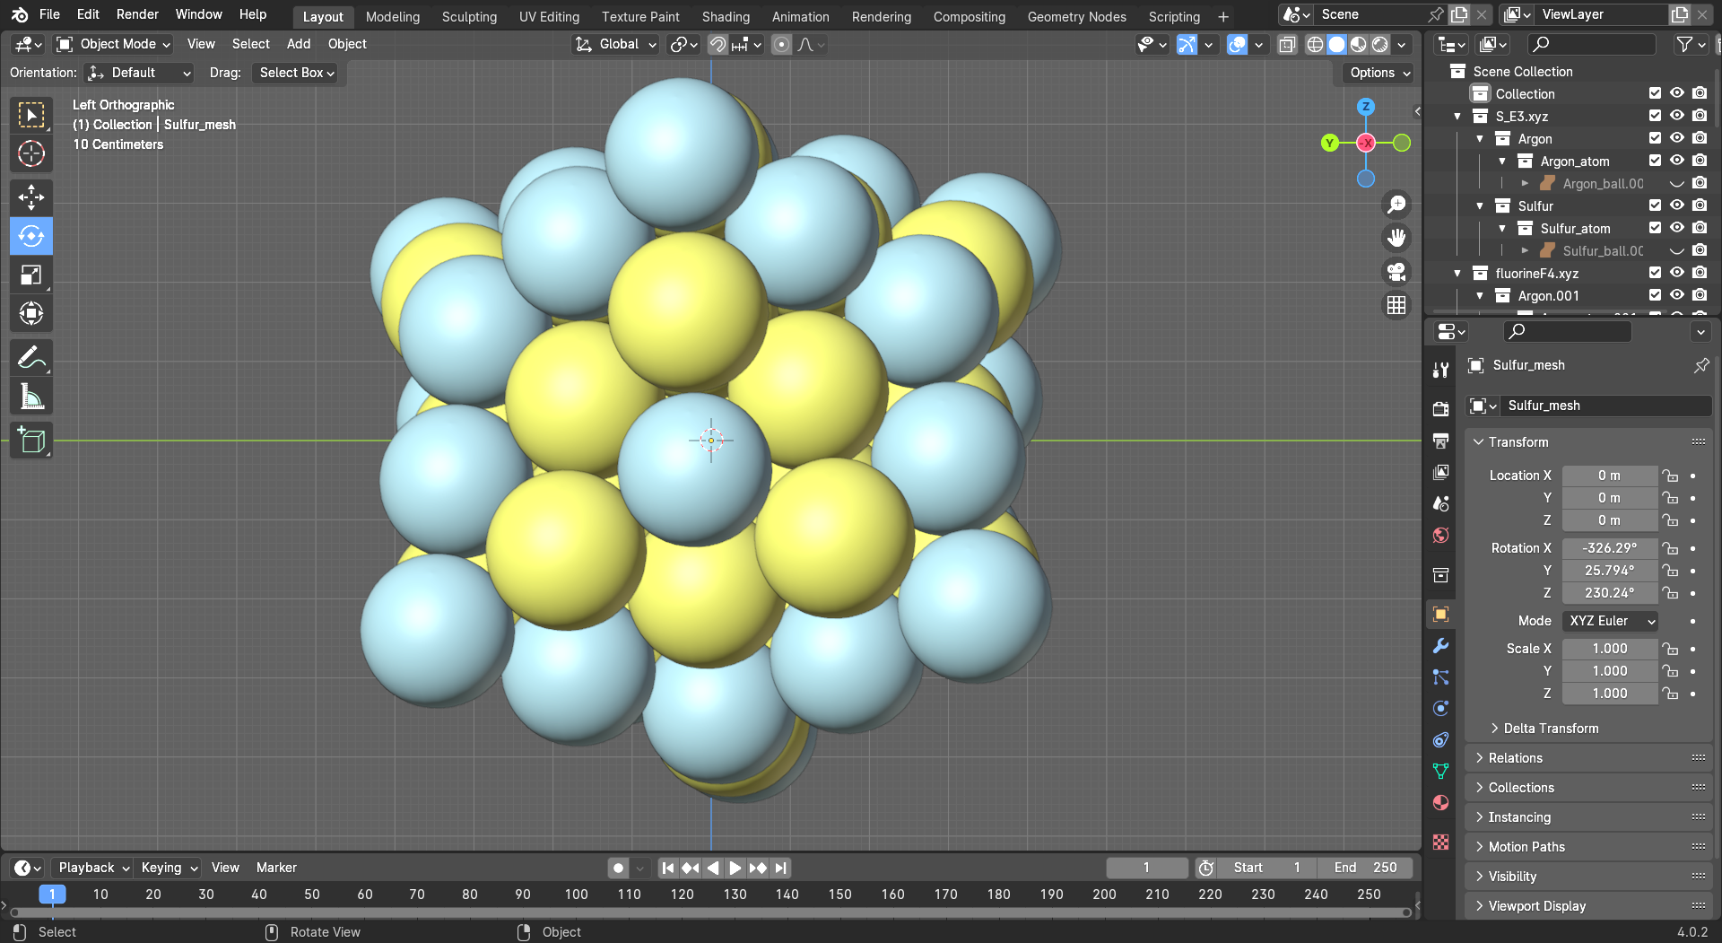Select the Move tool in toolbar
Screen dimensions: 1722x943
pyautogui.click(x=31, y=197)
